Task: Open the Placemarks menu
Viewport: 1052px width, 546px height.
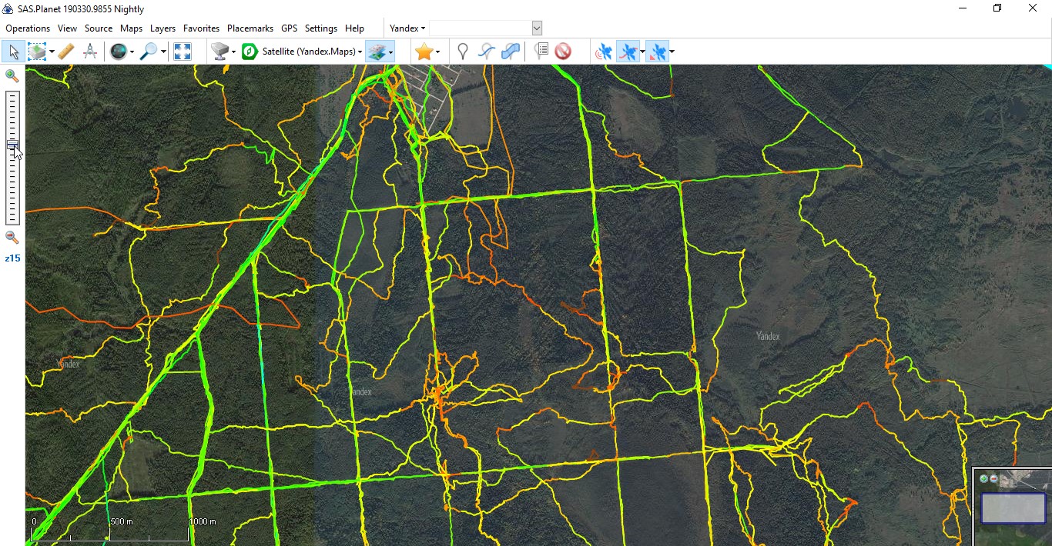Action: coord(250,28)
